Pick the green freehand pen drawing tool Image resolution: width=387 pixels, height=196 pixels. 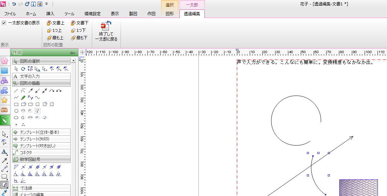click(23, 97)
